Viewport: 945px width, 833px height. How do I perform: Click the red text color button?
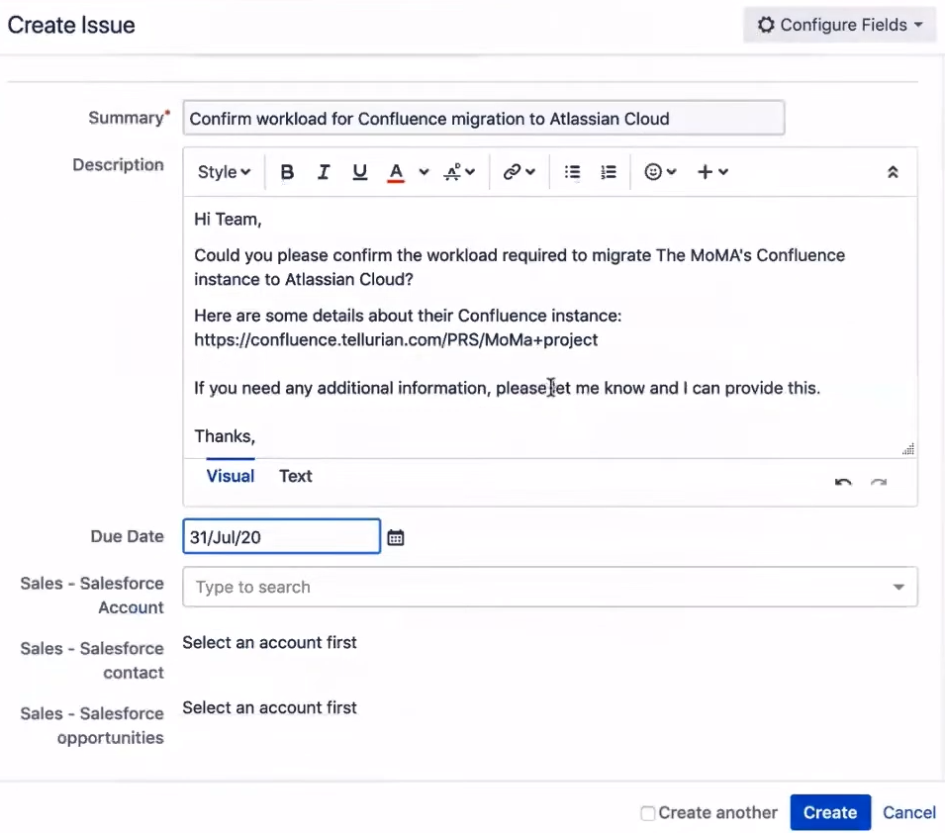(x=396, y=172)
